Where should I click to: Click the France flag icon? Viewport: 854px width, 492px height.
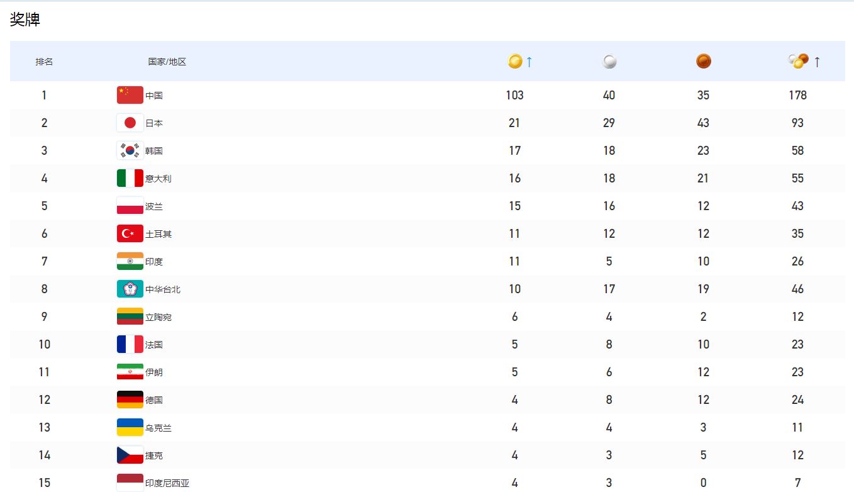point(130,344)
